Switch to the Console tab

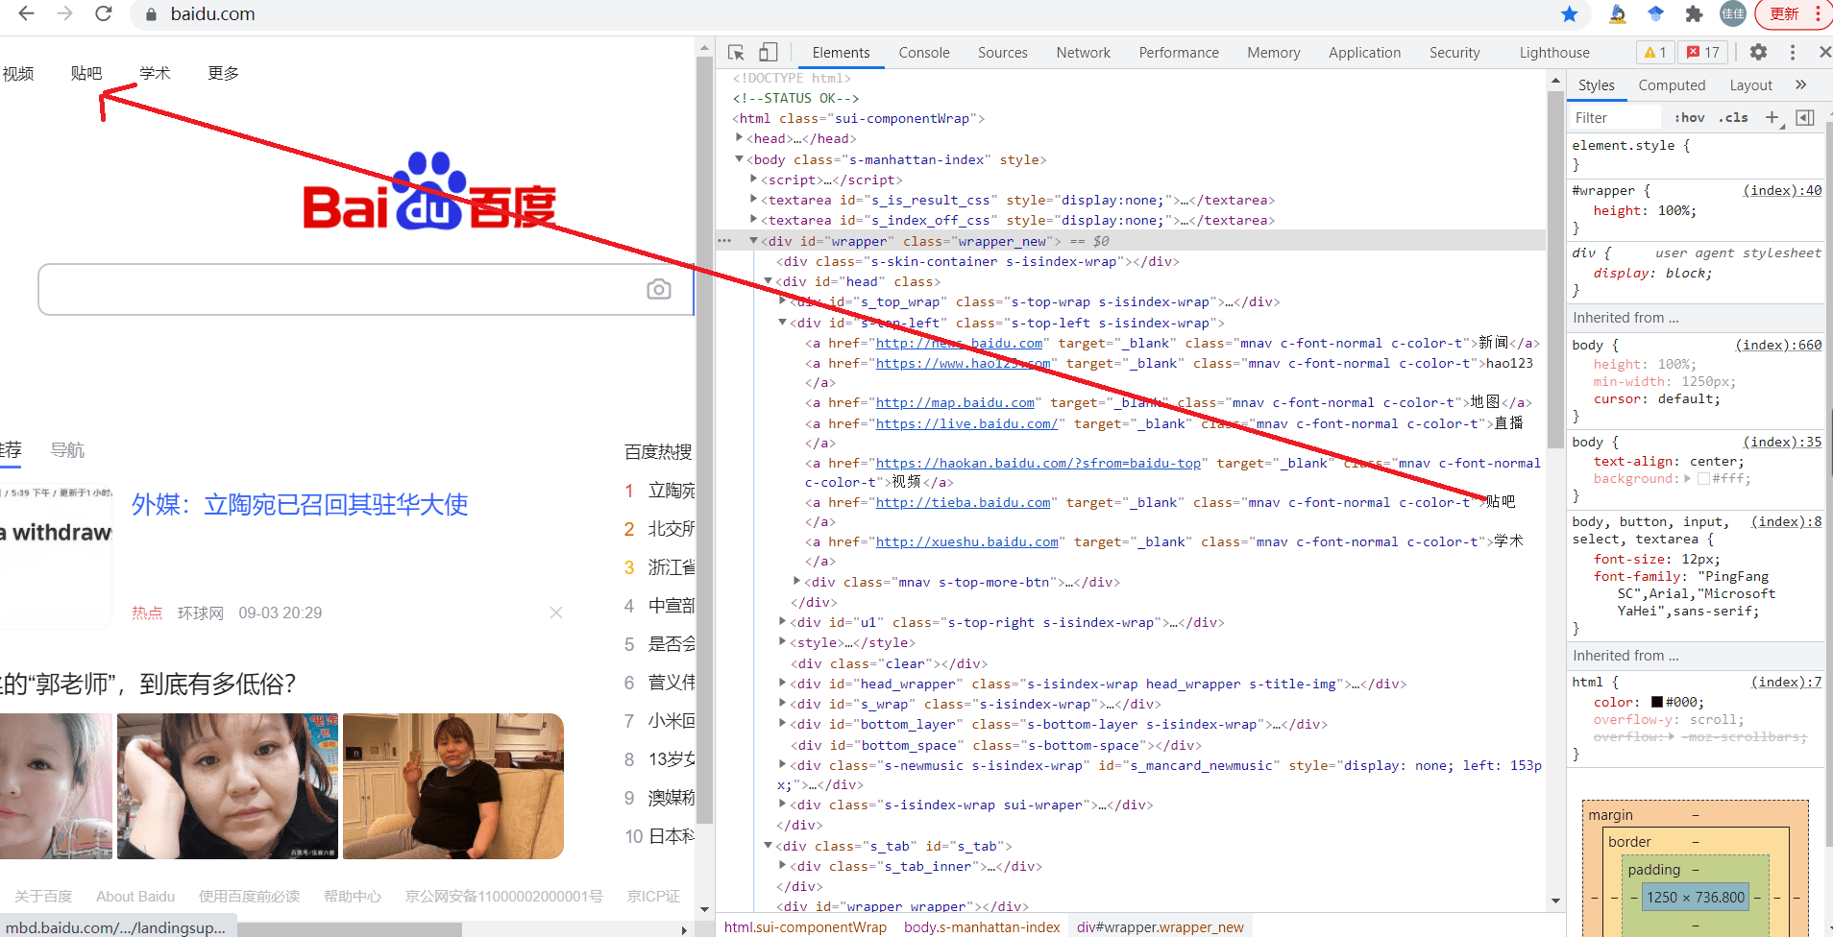pos(924,53)
